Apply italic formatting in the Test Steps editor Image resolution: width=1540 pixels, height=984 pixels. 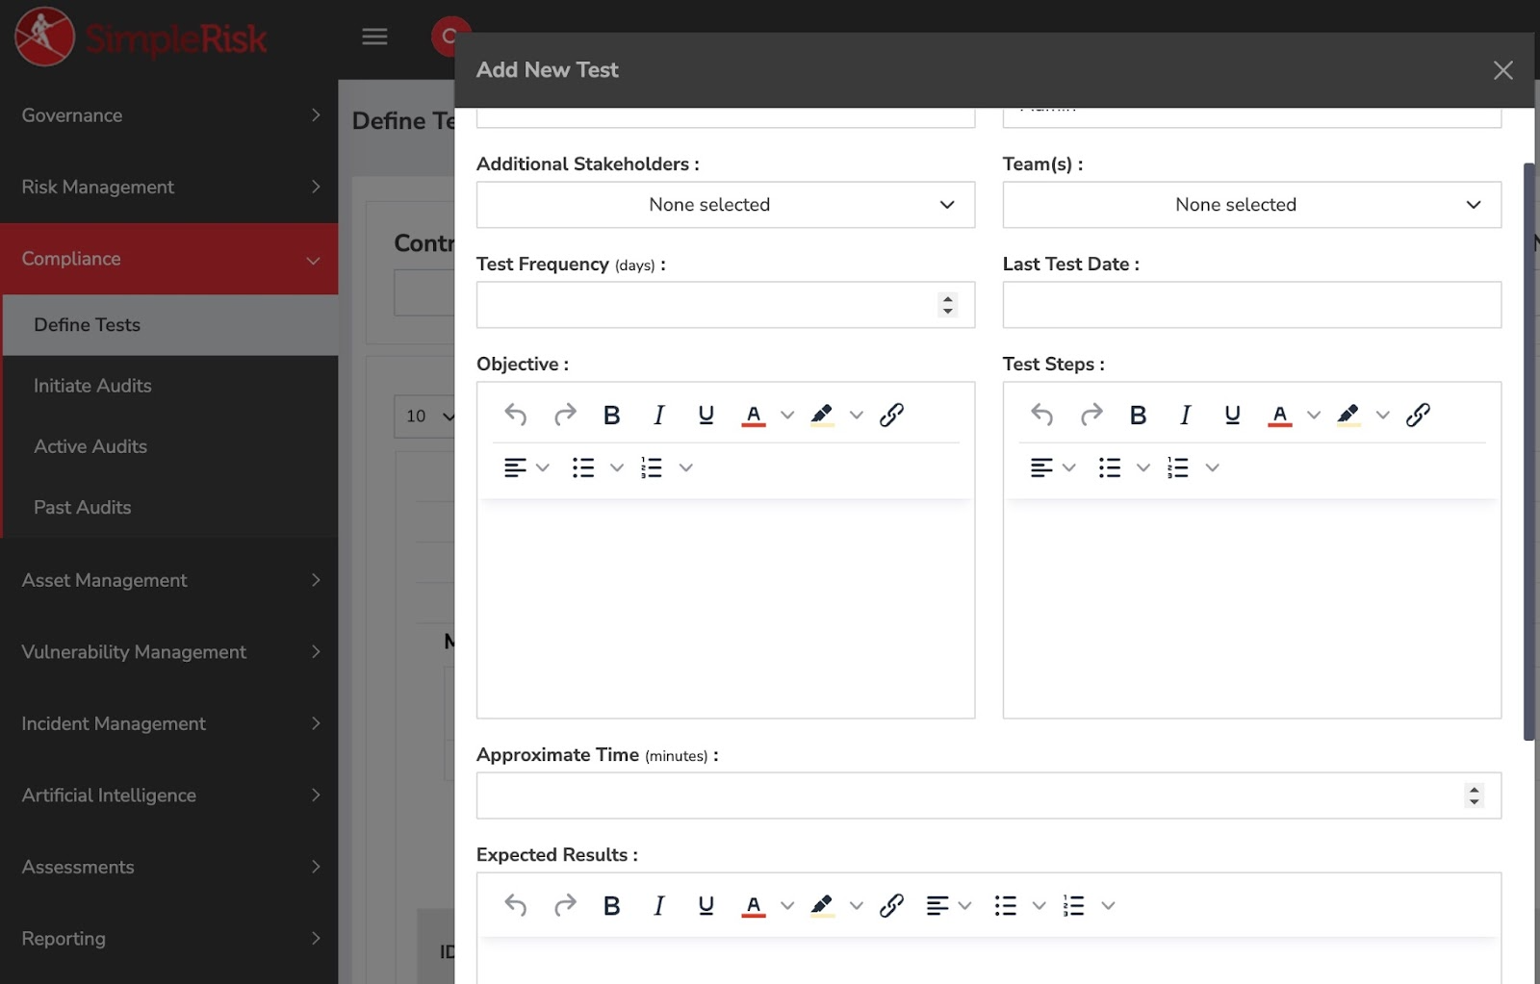(1185, 415)
